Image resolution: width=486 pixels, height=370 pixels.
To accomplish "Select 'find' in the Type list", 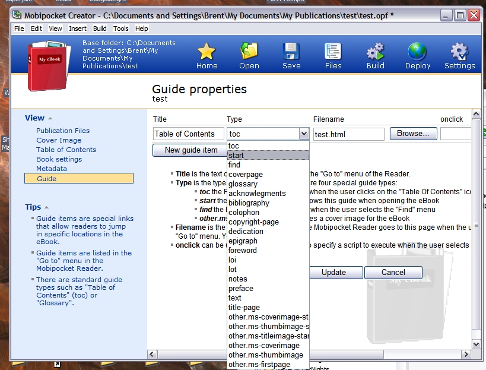I will (x=268, y=165).
